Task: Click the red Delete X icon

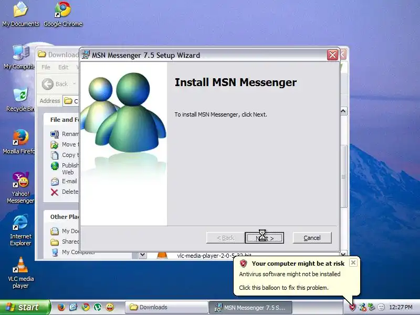Action: pos(55,192)
